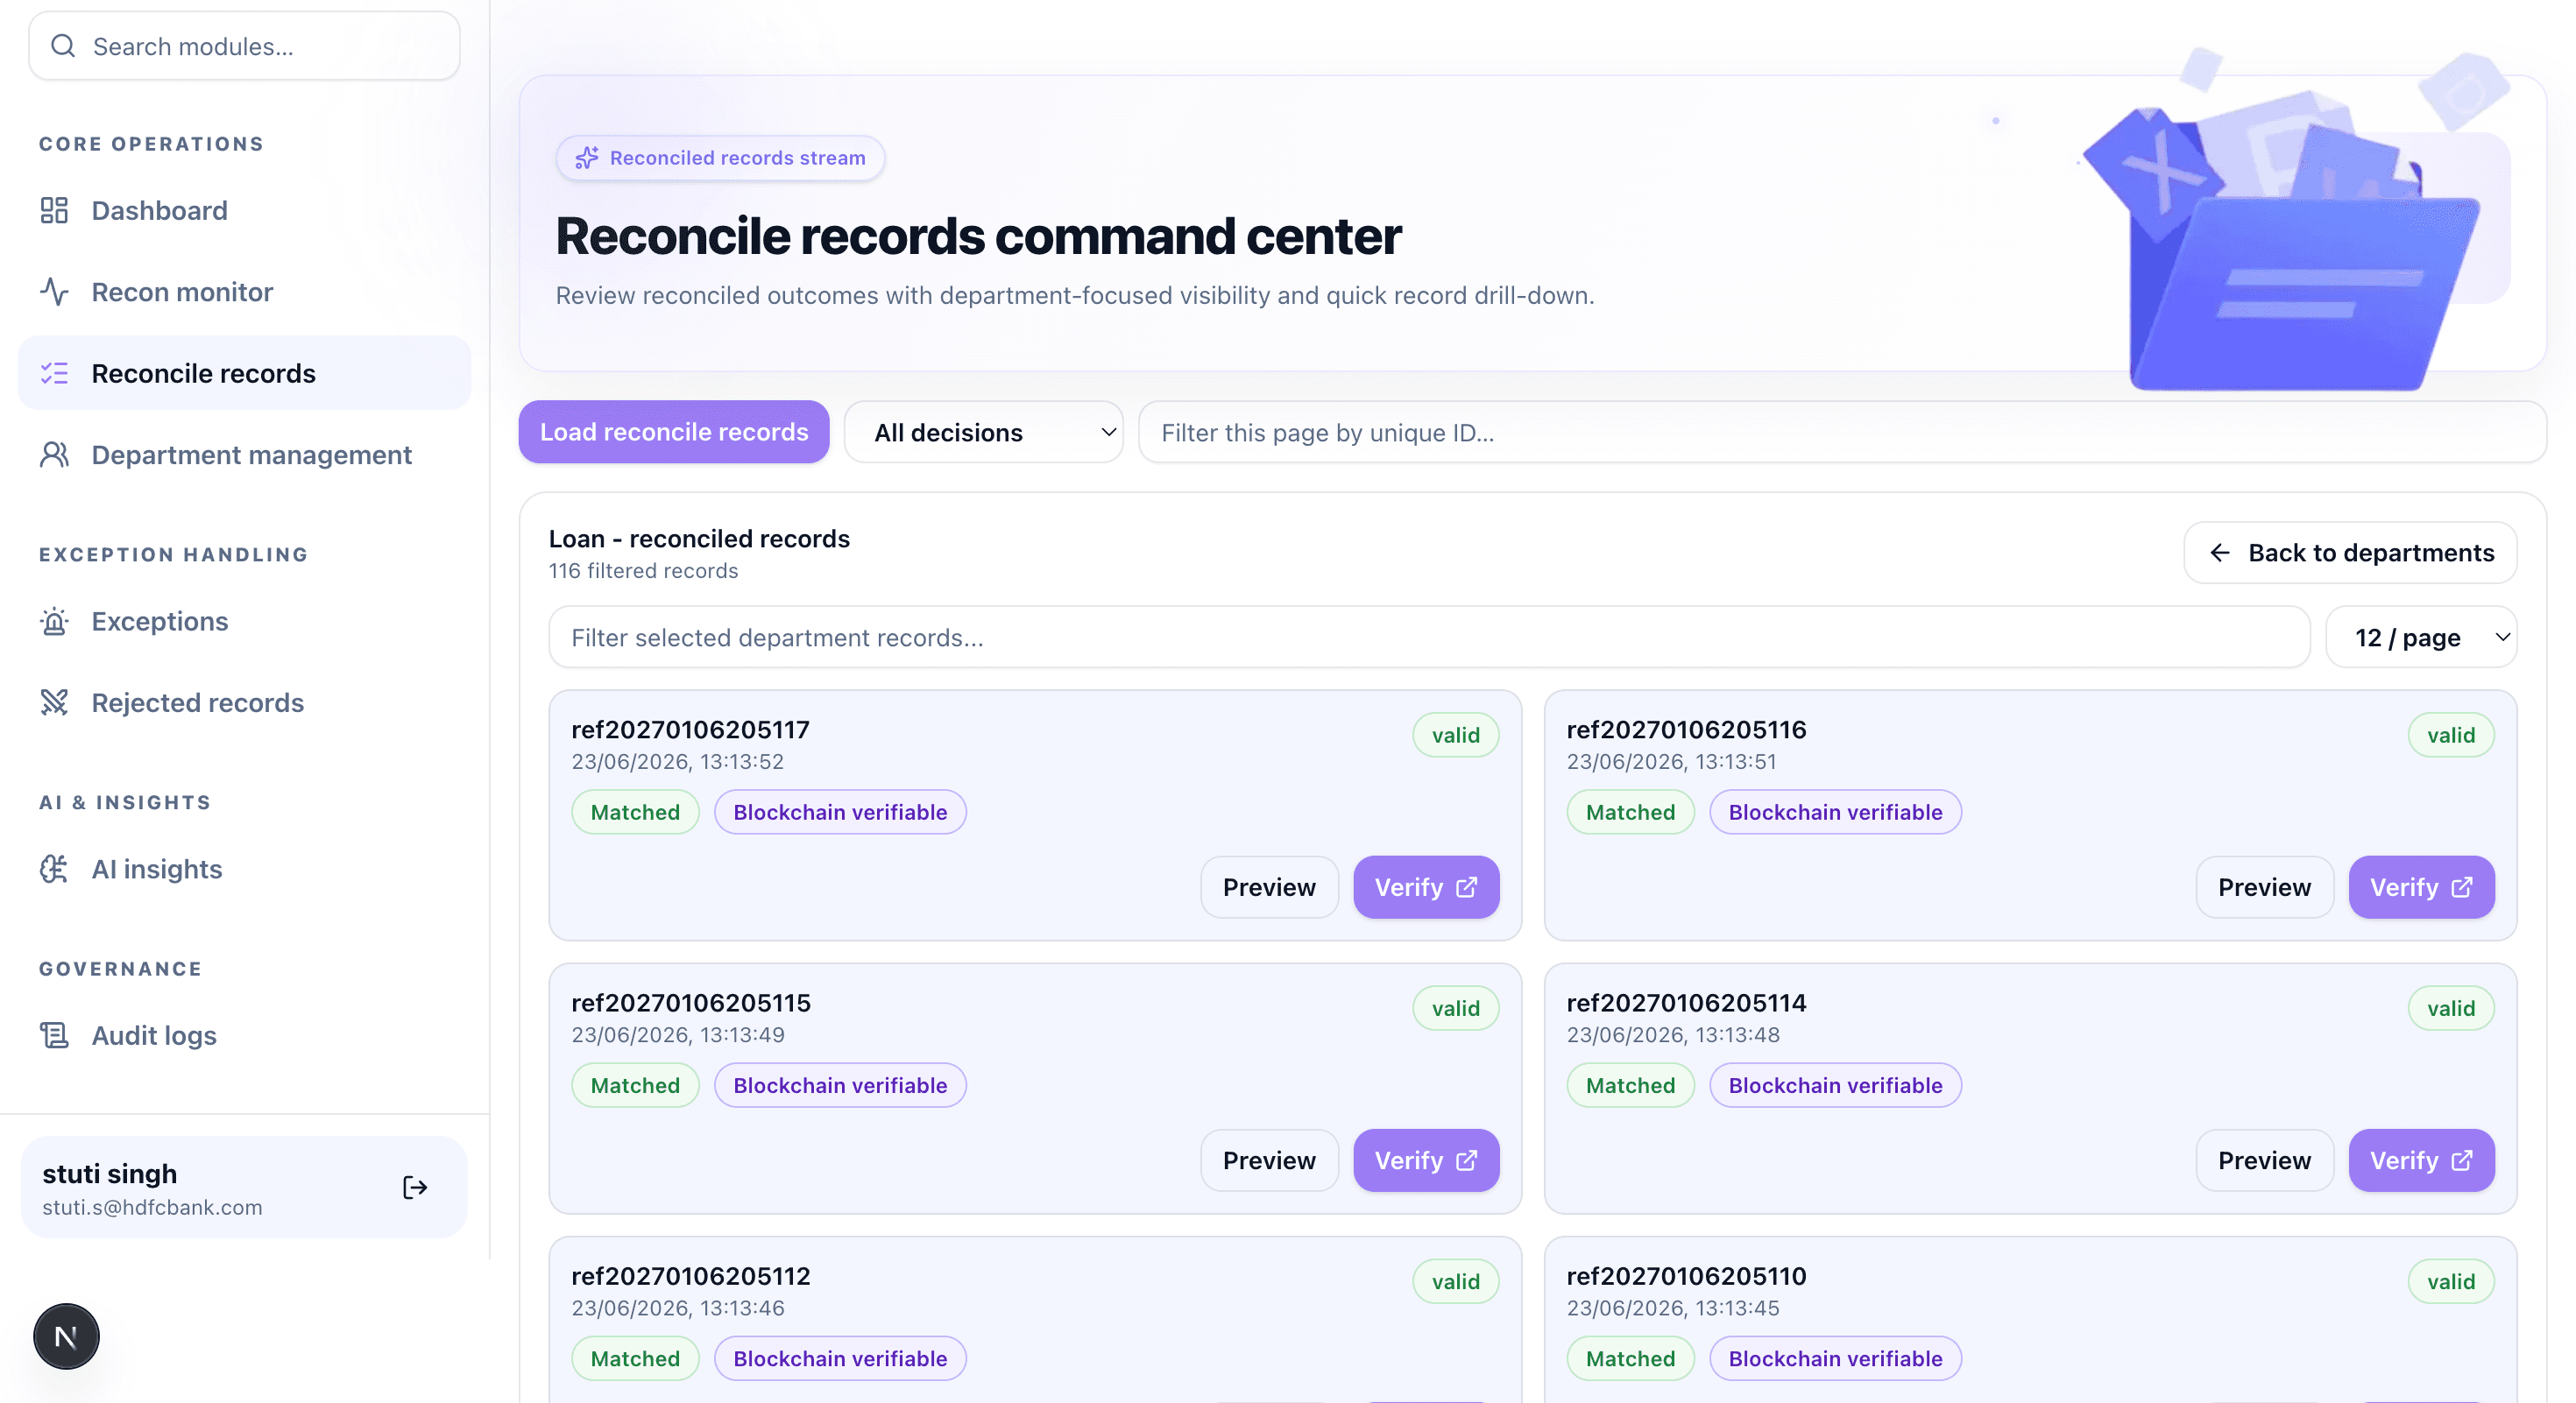Open the 12 / page dropdown

pyautogui.click(x=2421, y=638)
